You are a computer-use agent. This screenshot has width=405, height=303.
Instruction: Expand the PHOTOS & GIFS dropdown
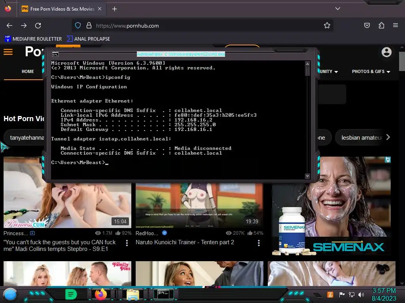pos(371,71)
